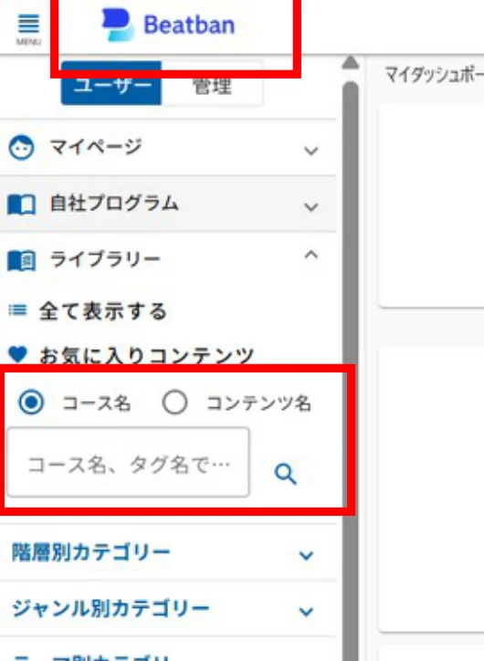Click the magnifier search icon

point(286,474)
